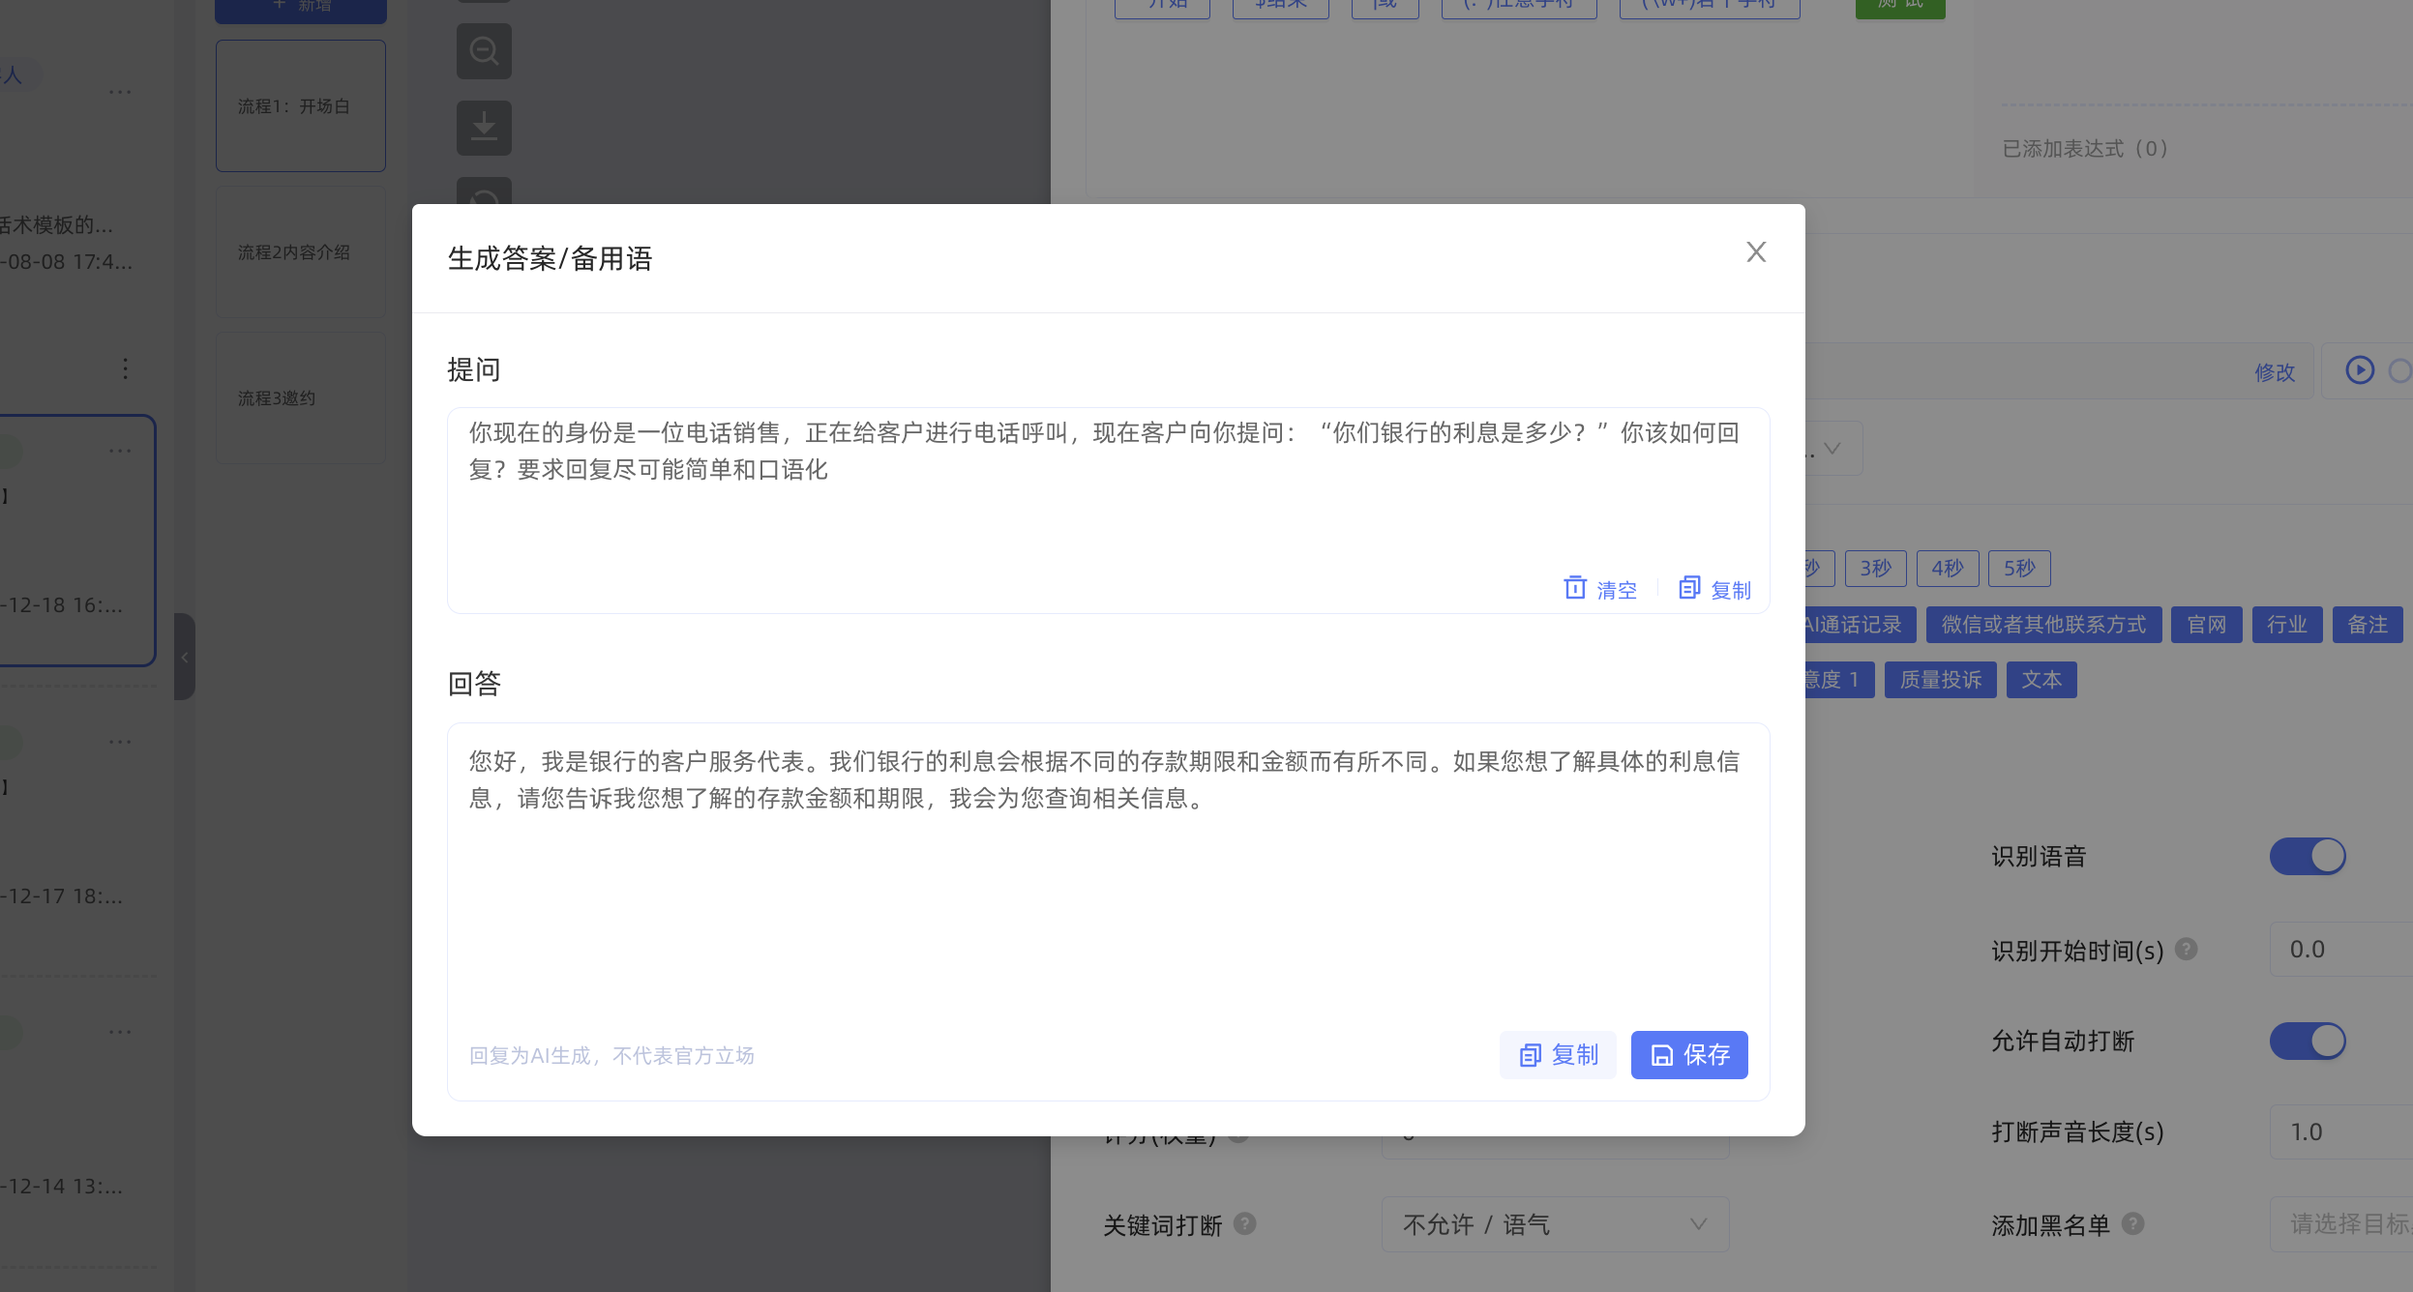Select the 5秒 option
The width and height of the screenshot is (2413, 1292).
pos(2019,569)
